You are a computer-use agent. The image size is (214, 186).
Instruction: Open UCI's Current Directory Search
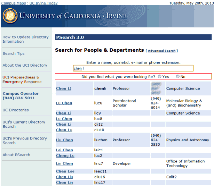point(24,124)
